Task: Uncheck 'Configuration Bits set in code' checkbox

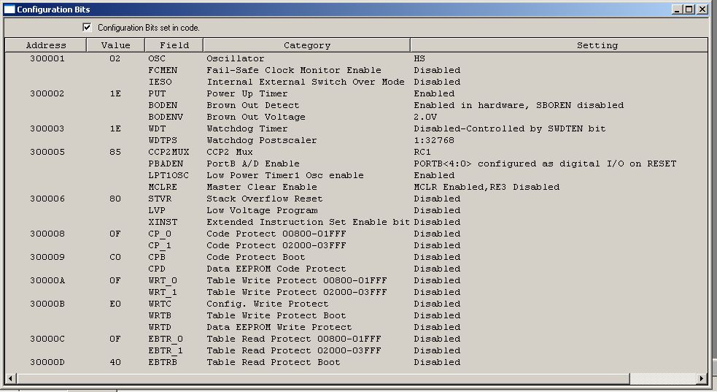Action: 88,27
